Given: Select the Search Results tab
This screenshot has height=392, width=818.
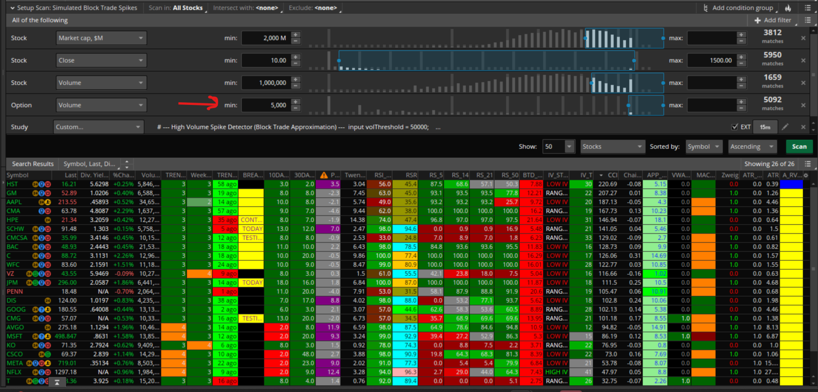Looking at the screenshot, I should [33, 164].
